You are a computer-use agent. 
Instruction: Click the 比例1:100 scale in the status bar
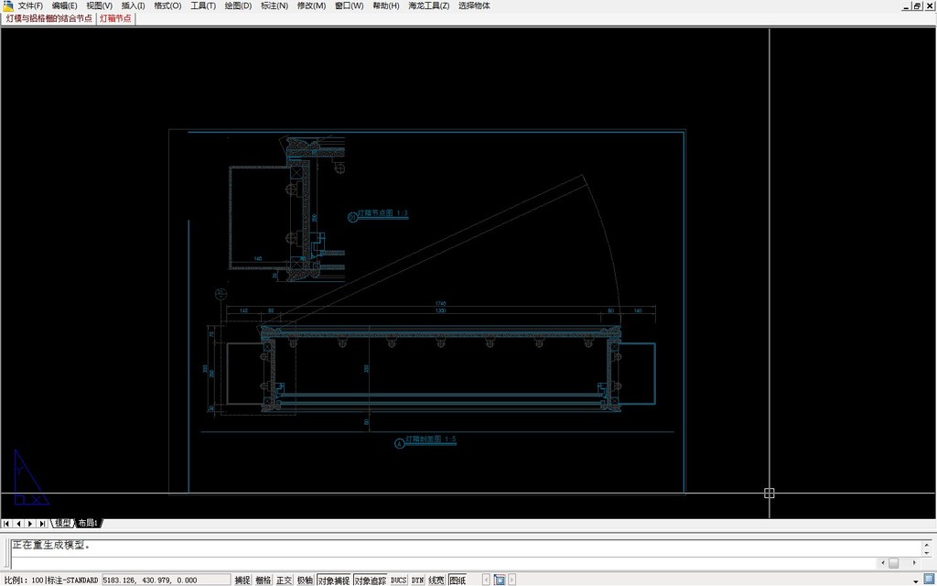[x=23, y=580]
